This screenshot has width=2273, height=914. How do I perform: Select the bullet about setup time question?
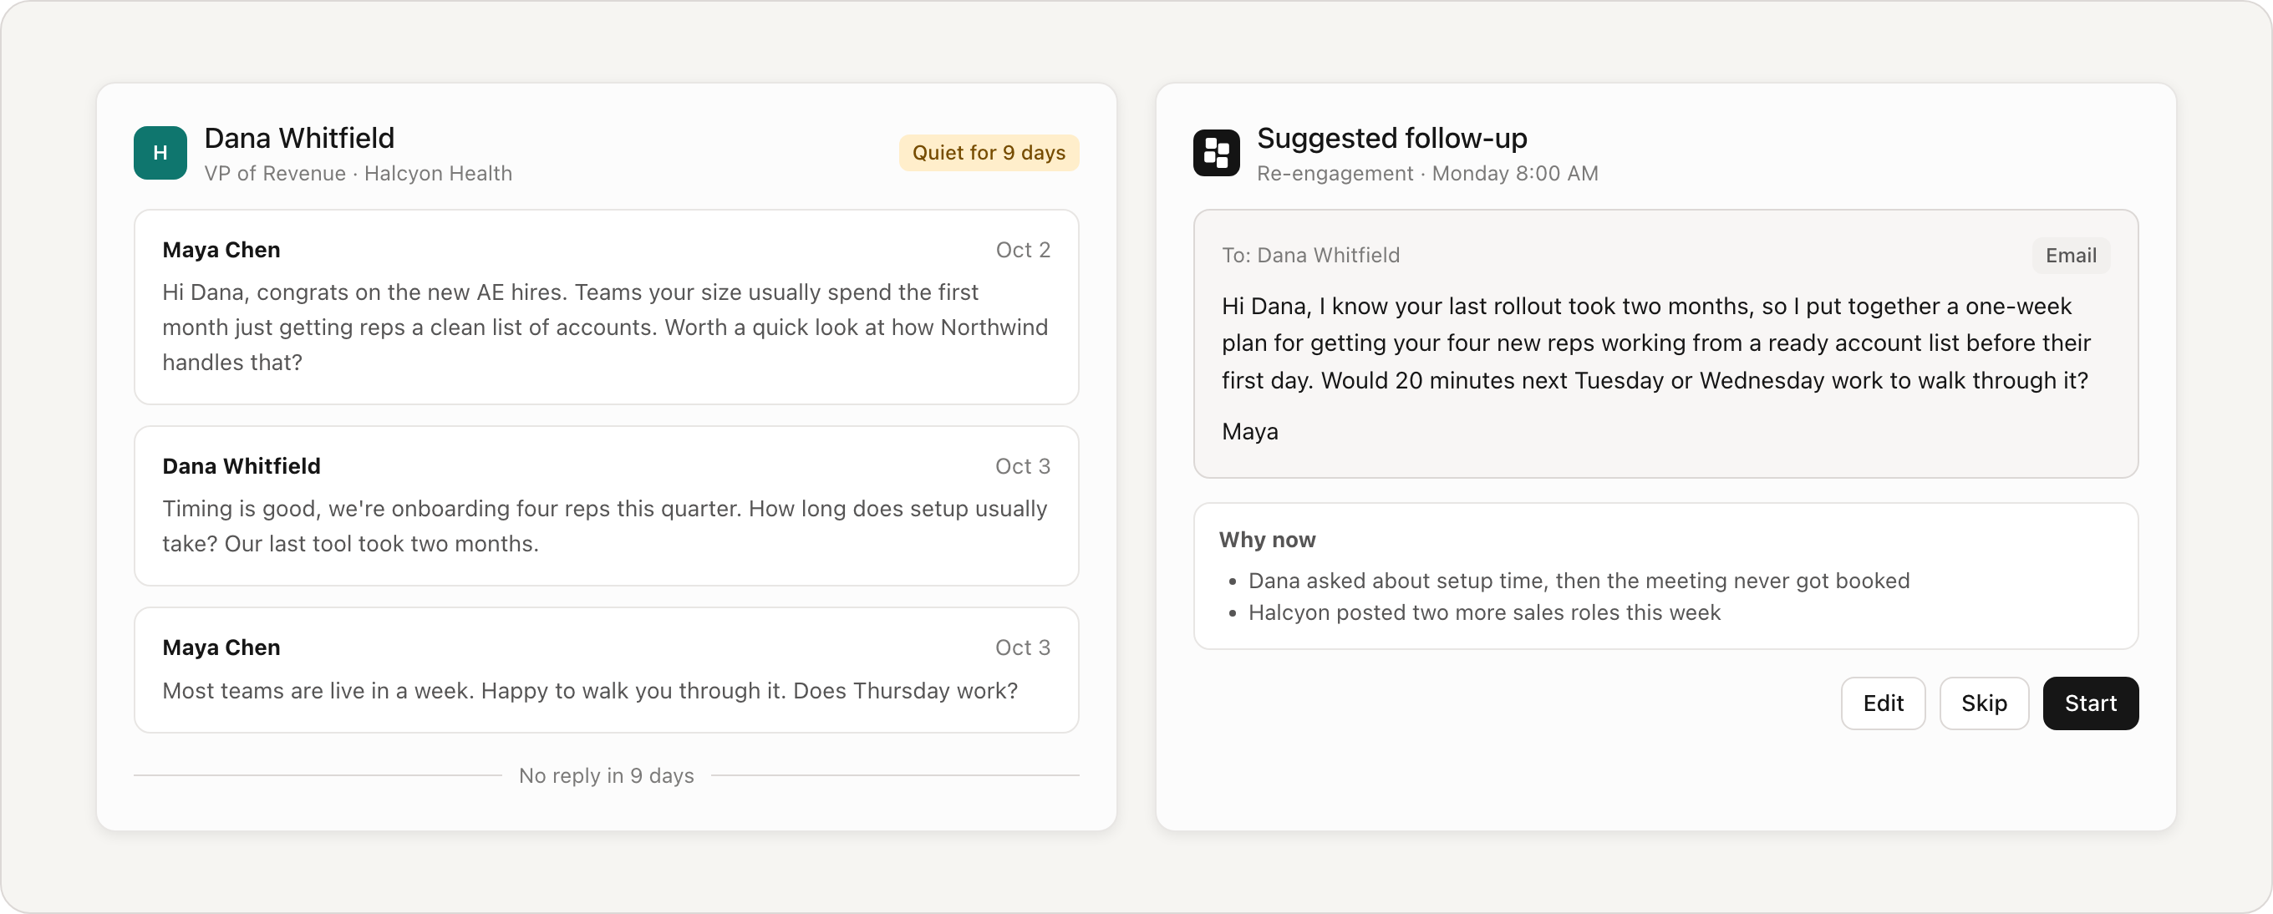tap(1578, 581)
